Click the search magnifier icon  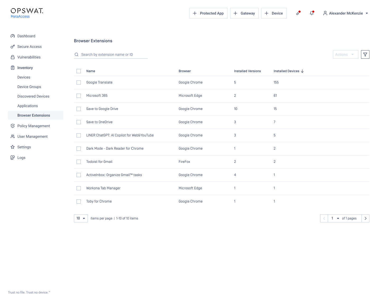(77, 54)
